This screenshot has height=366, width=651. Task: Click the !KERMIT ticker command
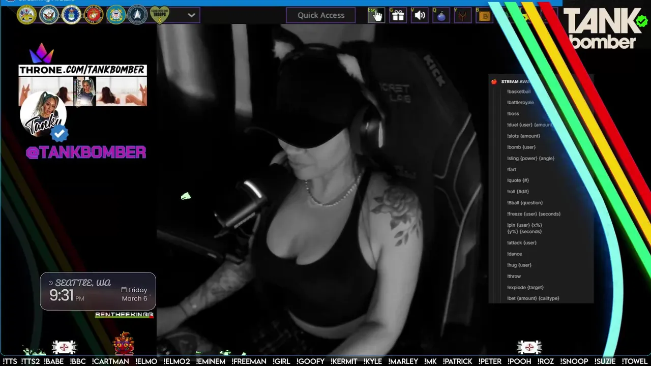(344, 361)
